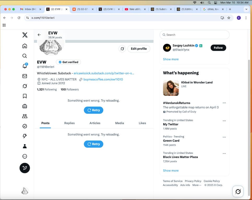Open macOS Control Center icon
This screenshot has height=200, width=252.
click(x=215, y=3)
